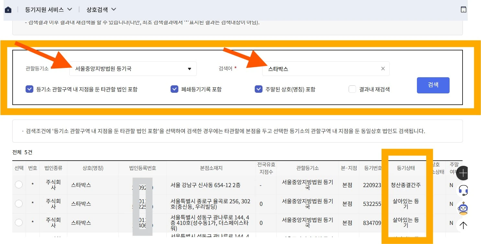
Task: Click 법인등록번호 column header
Action: (142, 168)
